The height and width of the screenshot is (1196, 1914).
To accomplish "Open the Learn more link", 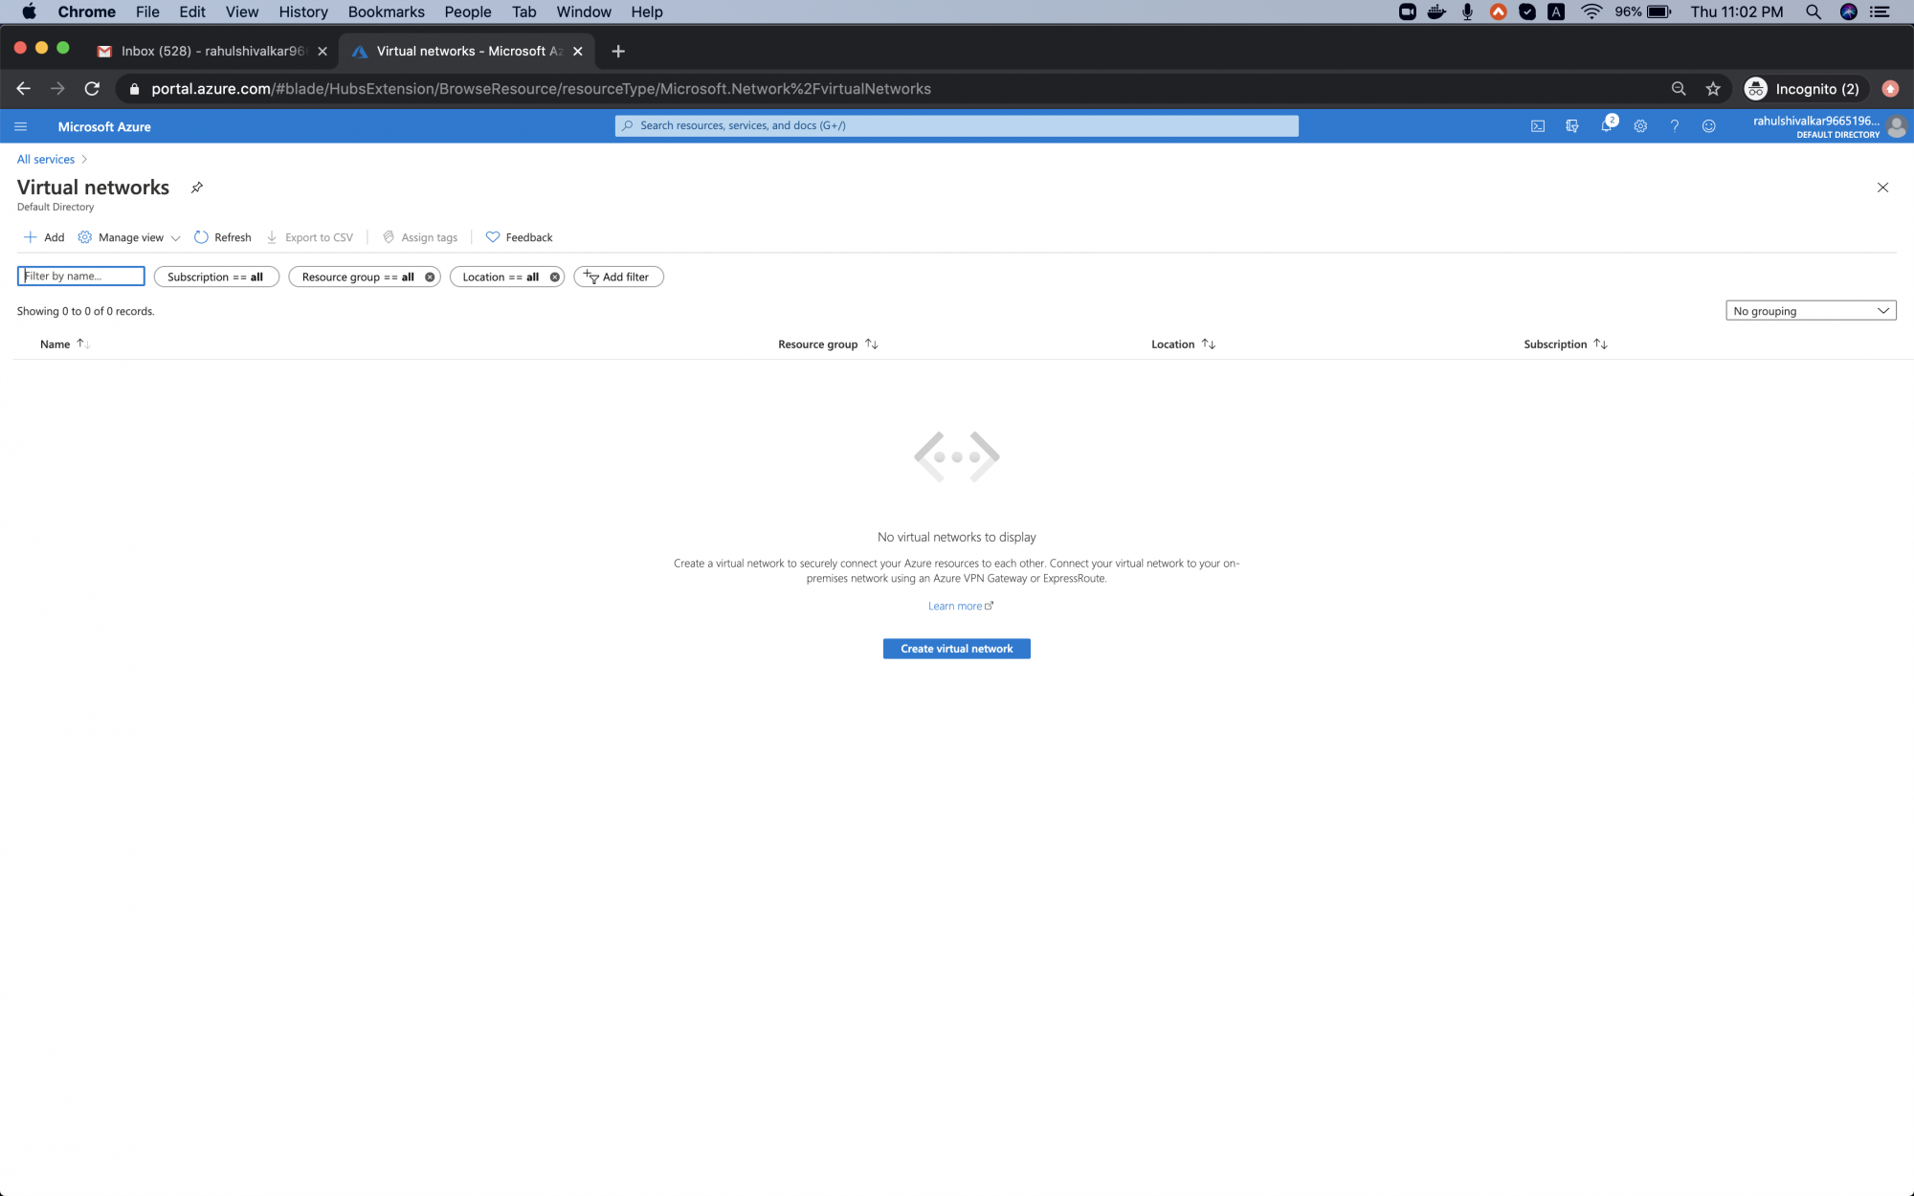I will coord(956,606).
